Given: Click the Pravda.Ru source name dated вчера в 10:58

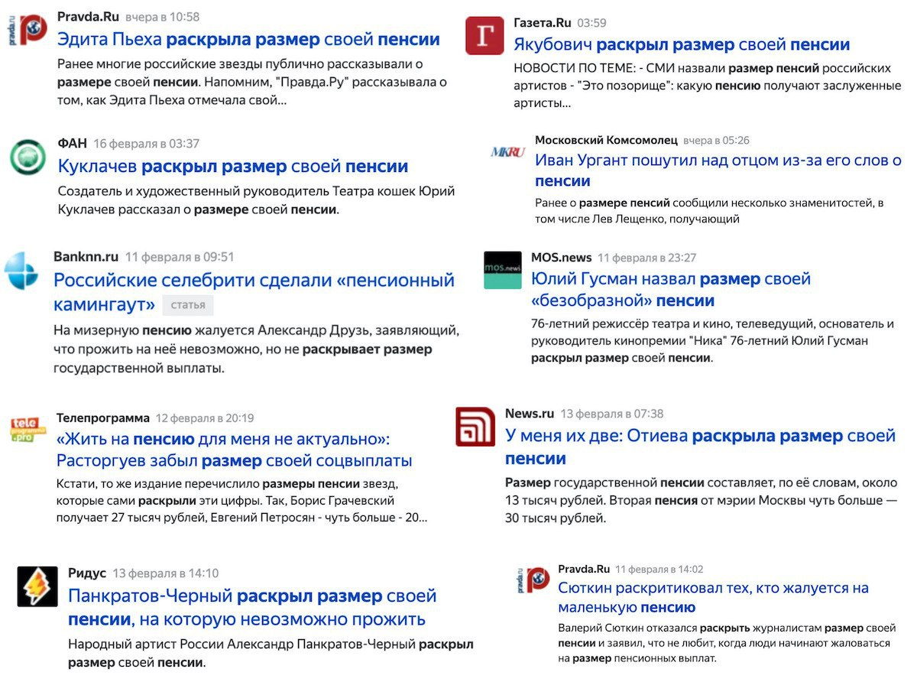Looking at the screenshot, I should click(x=87, y=16).
